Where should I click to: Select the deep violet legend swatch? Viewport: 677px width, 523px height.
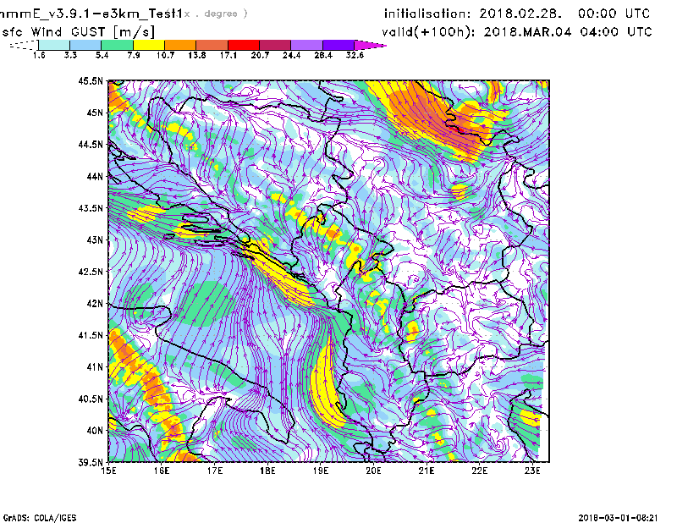(x=338, y=45)
